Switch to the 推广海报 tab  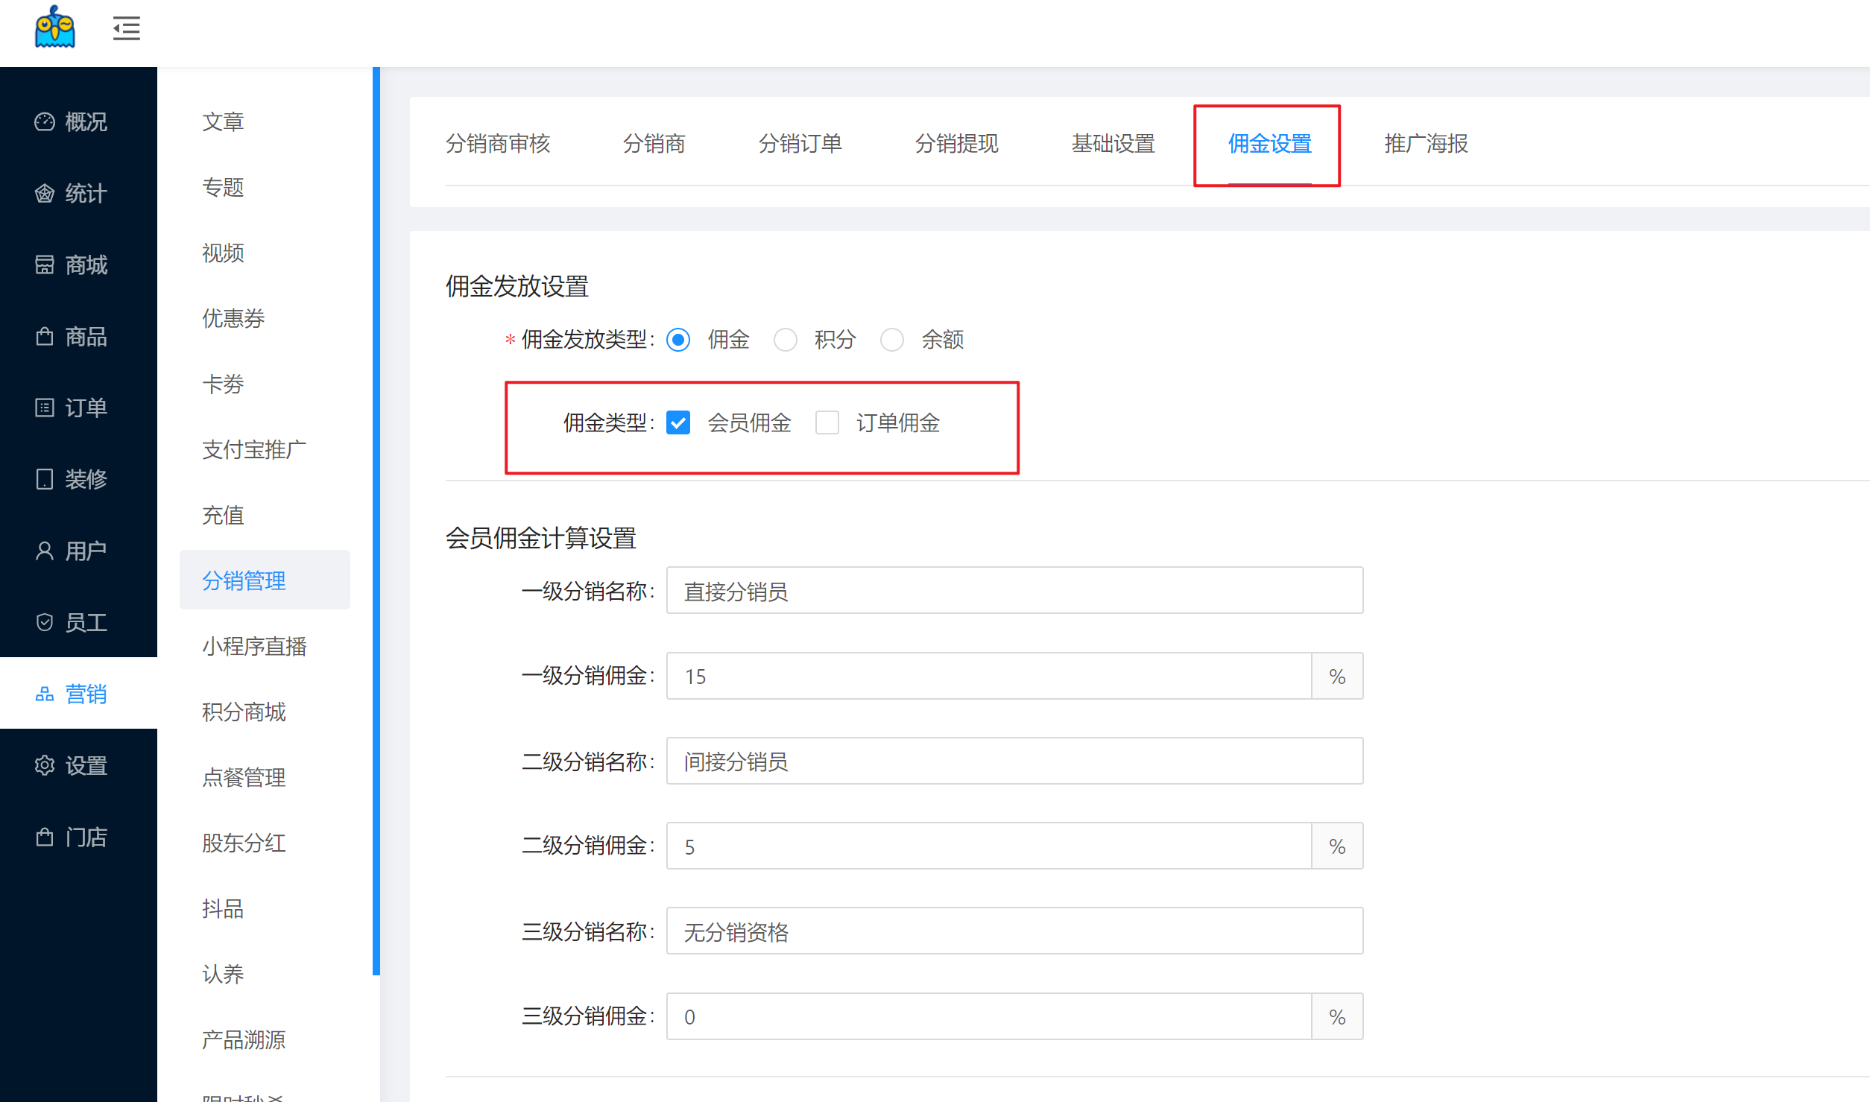[x=1425, y=143]
